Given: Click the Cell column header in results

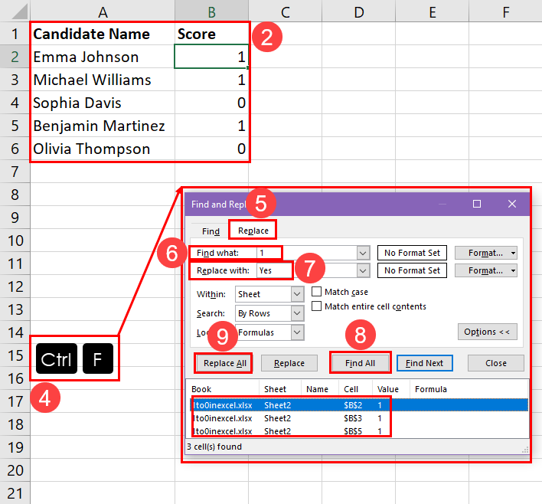Looking at the screenshot, I should click(x=356, y=389).
